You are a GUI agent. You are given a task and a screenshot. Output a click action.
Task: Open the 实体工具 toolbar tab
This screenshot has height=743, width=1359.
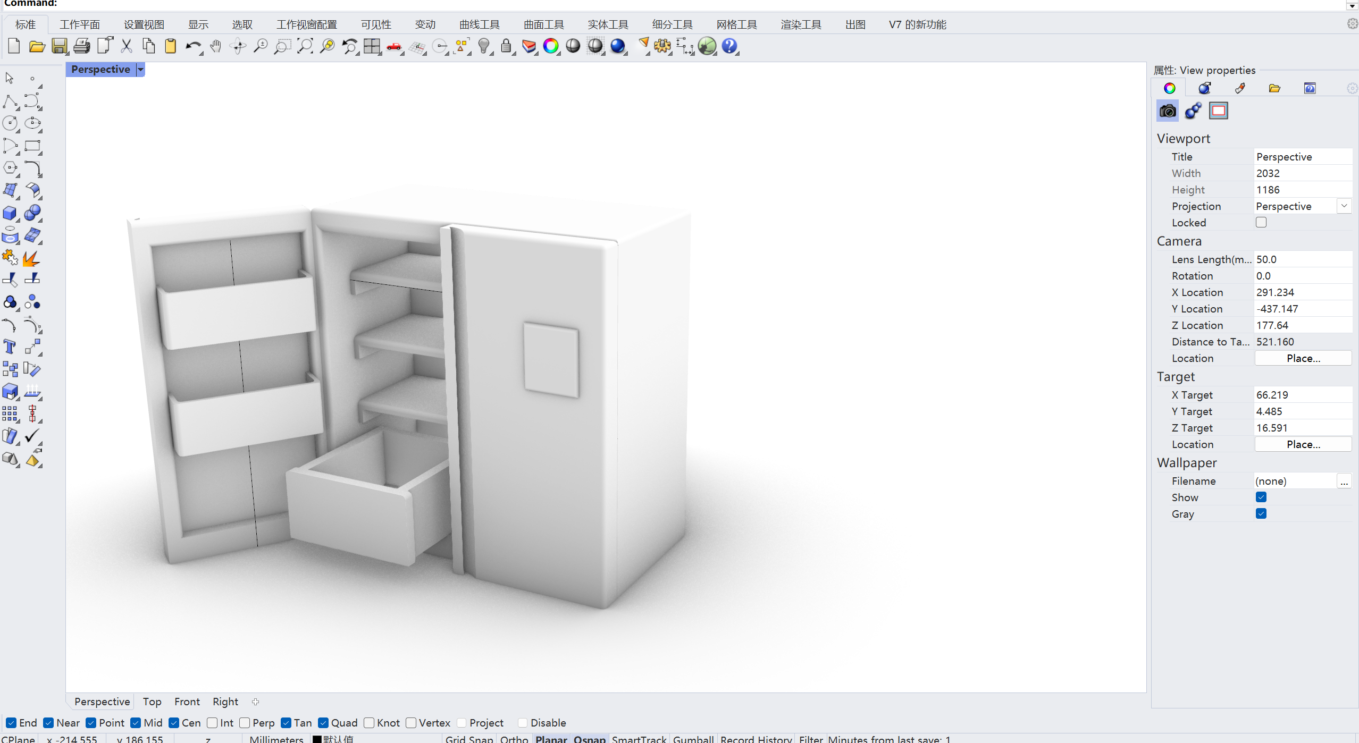coord(608,24)
